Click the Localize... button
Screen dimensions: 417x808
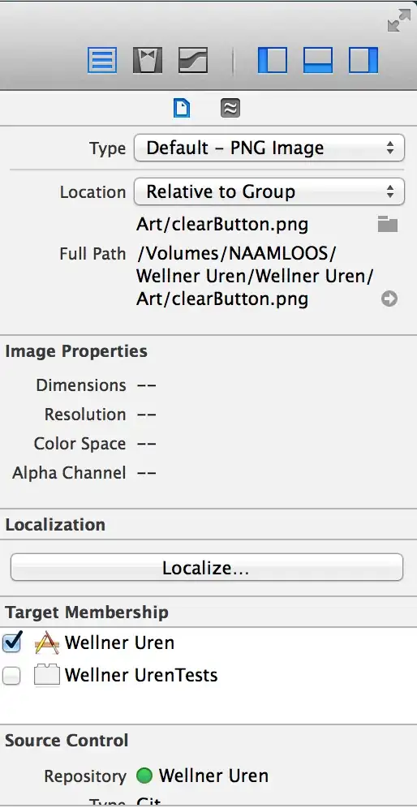[x=207, y=567]
